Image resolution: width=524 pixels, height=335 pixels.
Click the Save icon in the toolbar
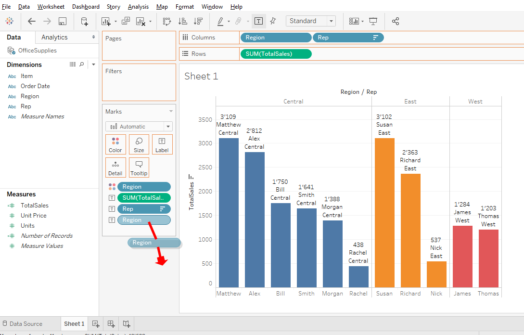[x=63, y=21]
